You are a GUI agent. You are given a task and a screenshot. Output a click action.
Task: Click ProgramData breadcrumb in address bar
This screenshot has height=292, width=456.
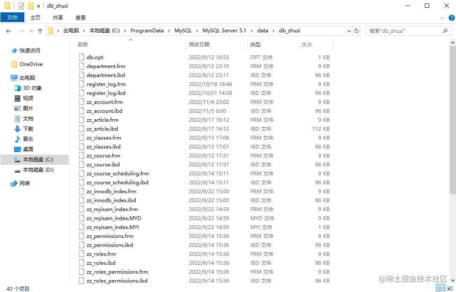(x=147, y=31)
